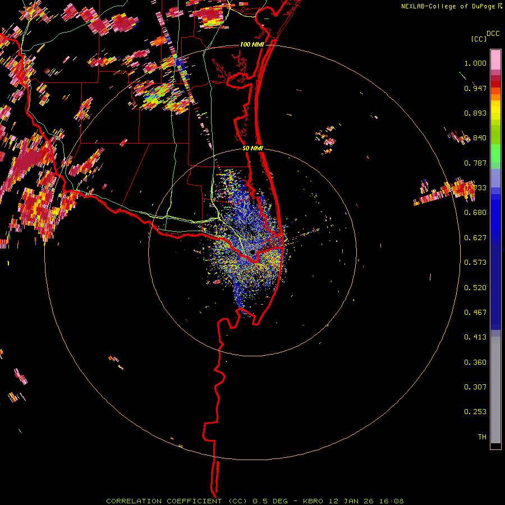Select the 0.893 scale value
The width and height of the screenshot is (505, 505).
tap(475, 113)
